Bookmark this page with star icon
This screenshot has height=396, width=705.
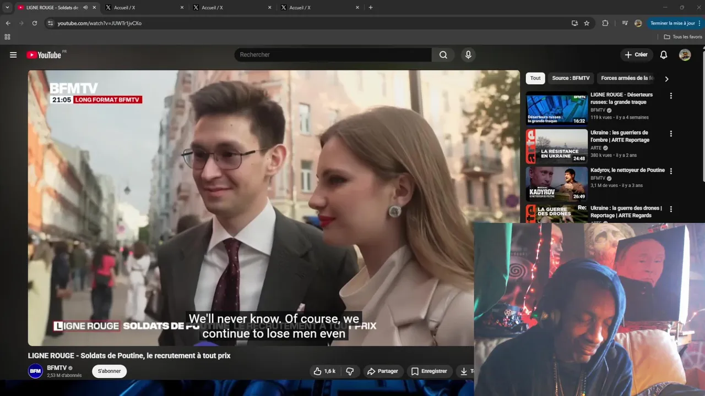[x=587, y=23]
